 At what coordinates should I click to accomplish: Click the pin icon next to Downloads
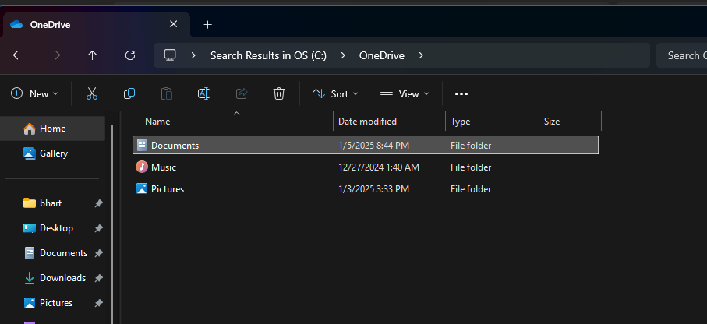coord(98,278)
